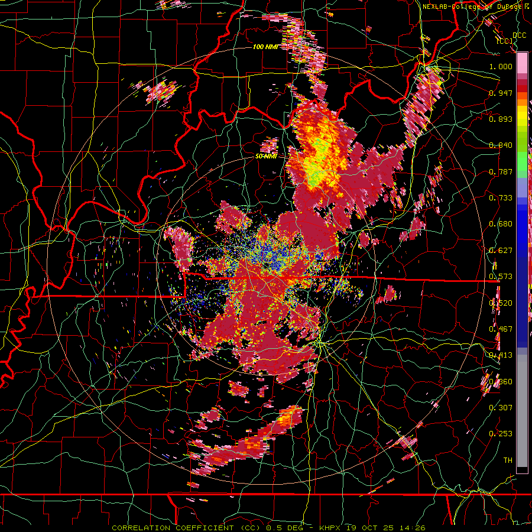Select the 0.520 scale value
Viewport: 532px width, 532px height.
pyautogui.click(x=501, y=303)
